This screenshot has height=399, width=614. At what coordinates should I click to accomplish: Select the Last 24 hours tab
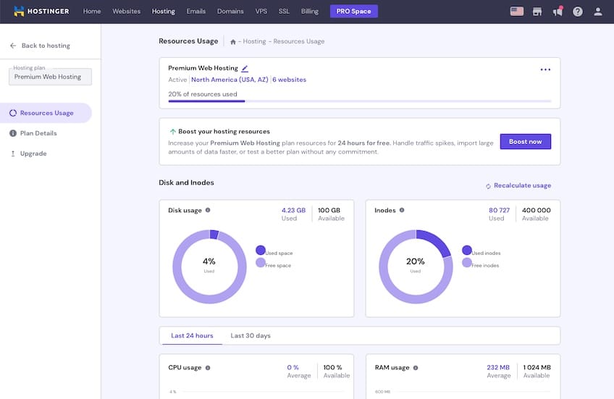pos(192,335)
